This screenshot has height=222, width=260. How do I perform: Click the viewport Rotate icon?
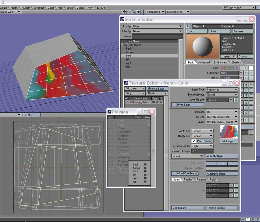pos(129,12)
